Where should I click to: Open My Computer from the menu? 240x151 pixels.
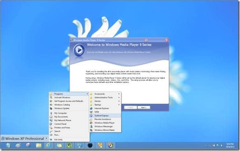[x=69, y=113]
